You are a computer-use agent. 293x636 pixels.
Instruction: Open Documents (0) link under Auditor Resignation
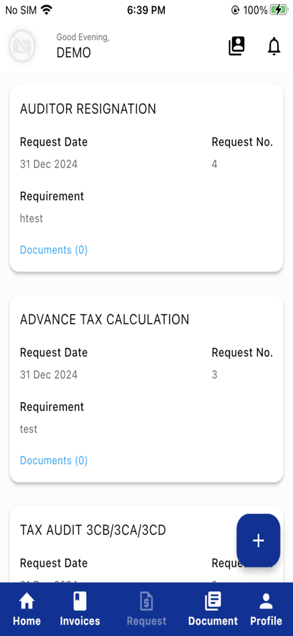click(54, 250)
